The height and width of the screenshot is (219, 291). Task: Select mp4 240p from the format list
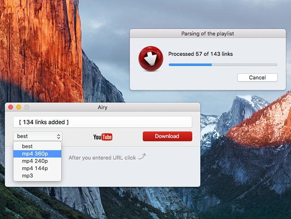click(37, 161)
